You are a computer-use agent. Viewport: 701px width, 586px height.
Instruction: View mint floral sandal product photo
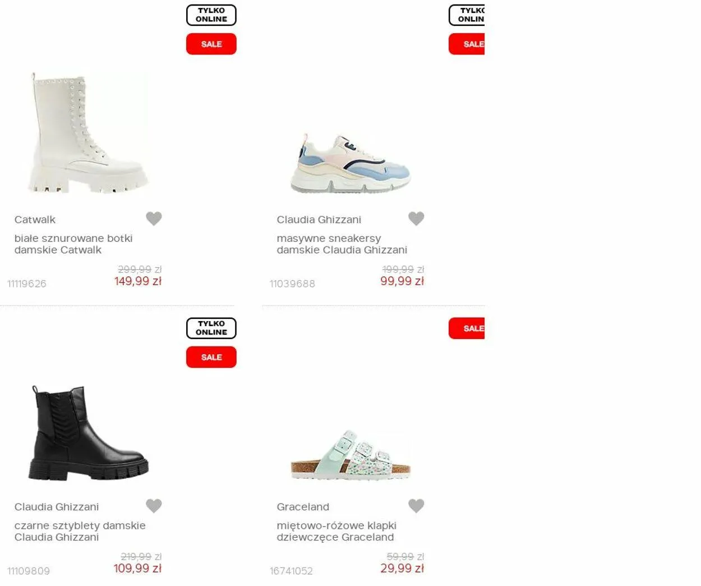tap(351, 455)
